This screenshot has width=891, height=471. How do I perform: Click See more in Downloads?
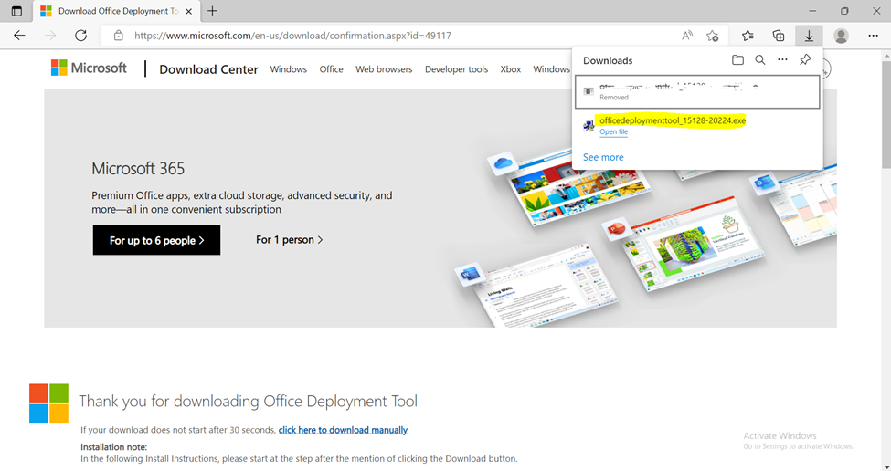pos(603,157)
